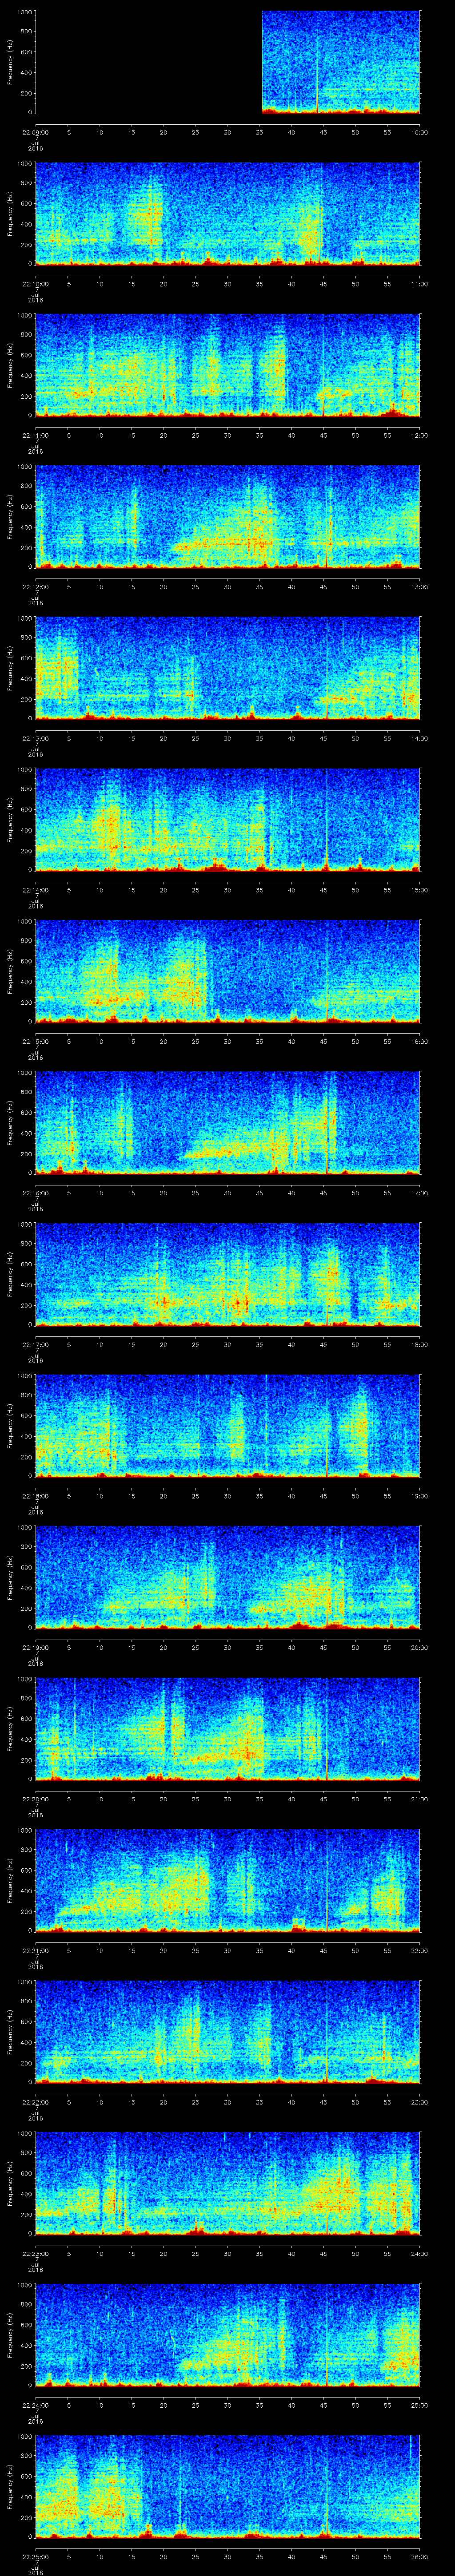Click the 22:21:00 start time label
This screenshot has height=2576, width=455.
coord(35,1950)
